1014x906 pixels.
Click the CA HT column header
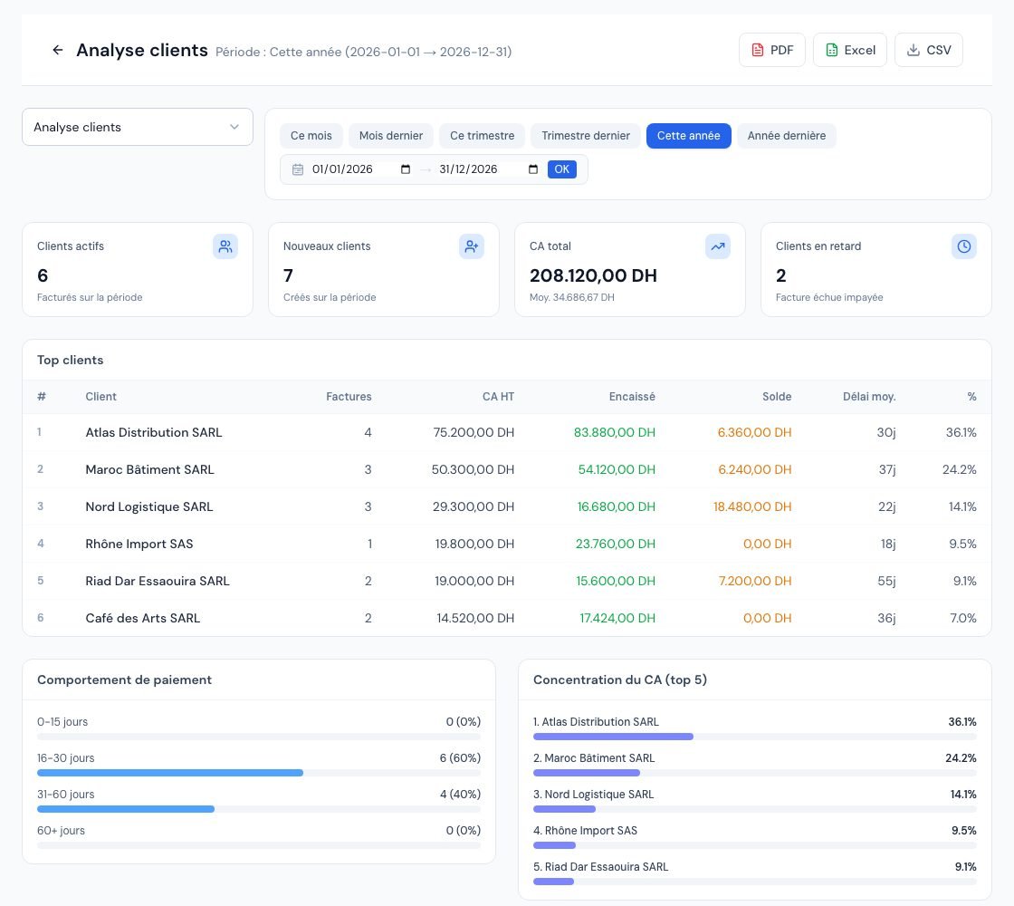coord(498,397)
